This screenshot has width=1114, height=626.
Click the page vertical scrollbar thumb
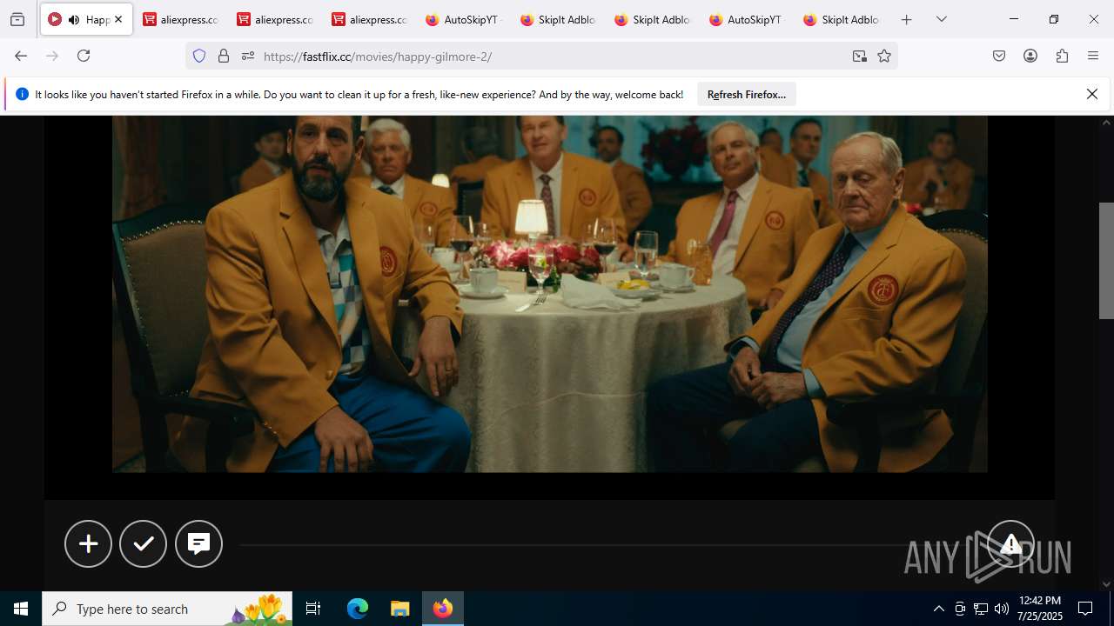coord(1106,261)
